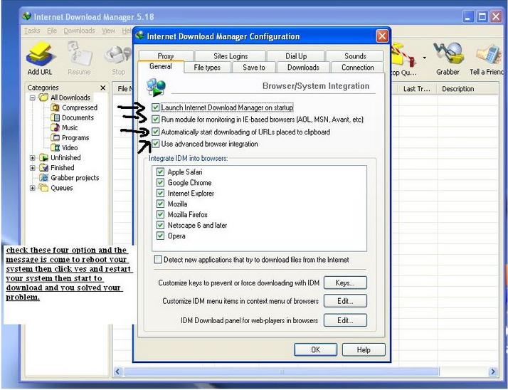Click the Keys... button
508x390 pixels.
point(345,283)
